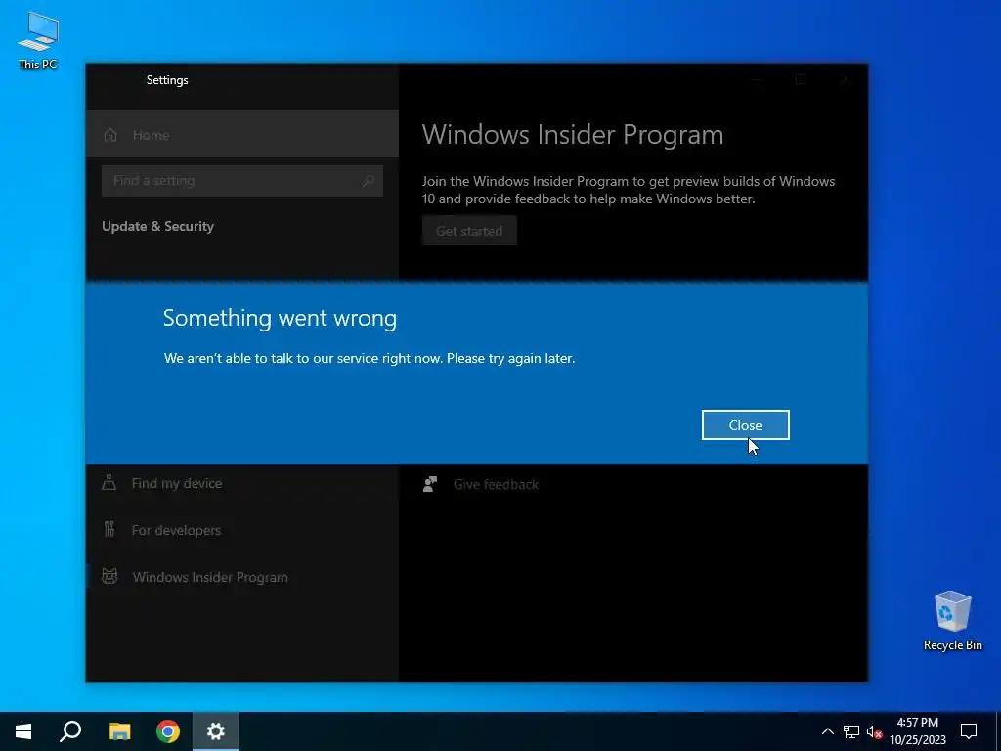1001x751 pixels.
Task: Select the Recycle Bin desktop icon
Action: 952,621
